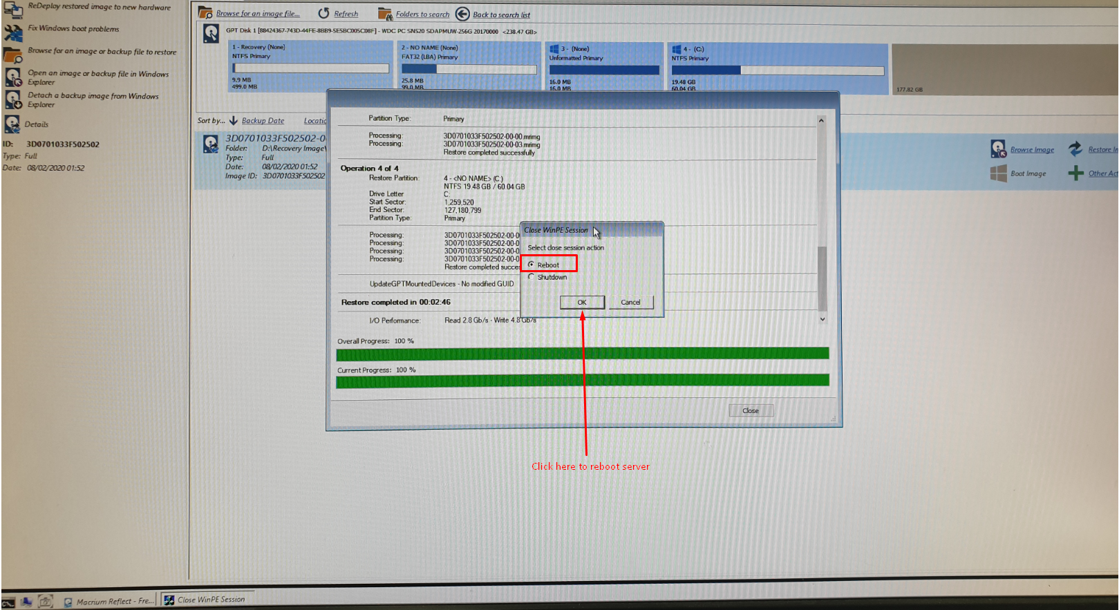The width and height of the screenshot is (1119, 610).
Task: Click the backup image entry disk icon
Action: (211, 144)
